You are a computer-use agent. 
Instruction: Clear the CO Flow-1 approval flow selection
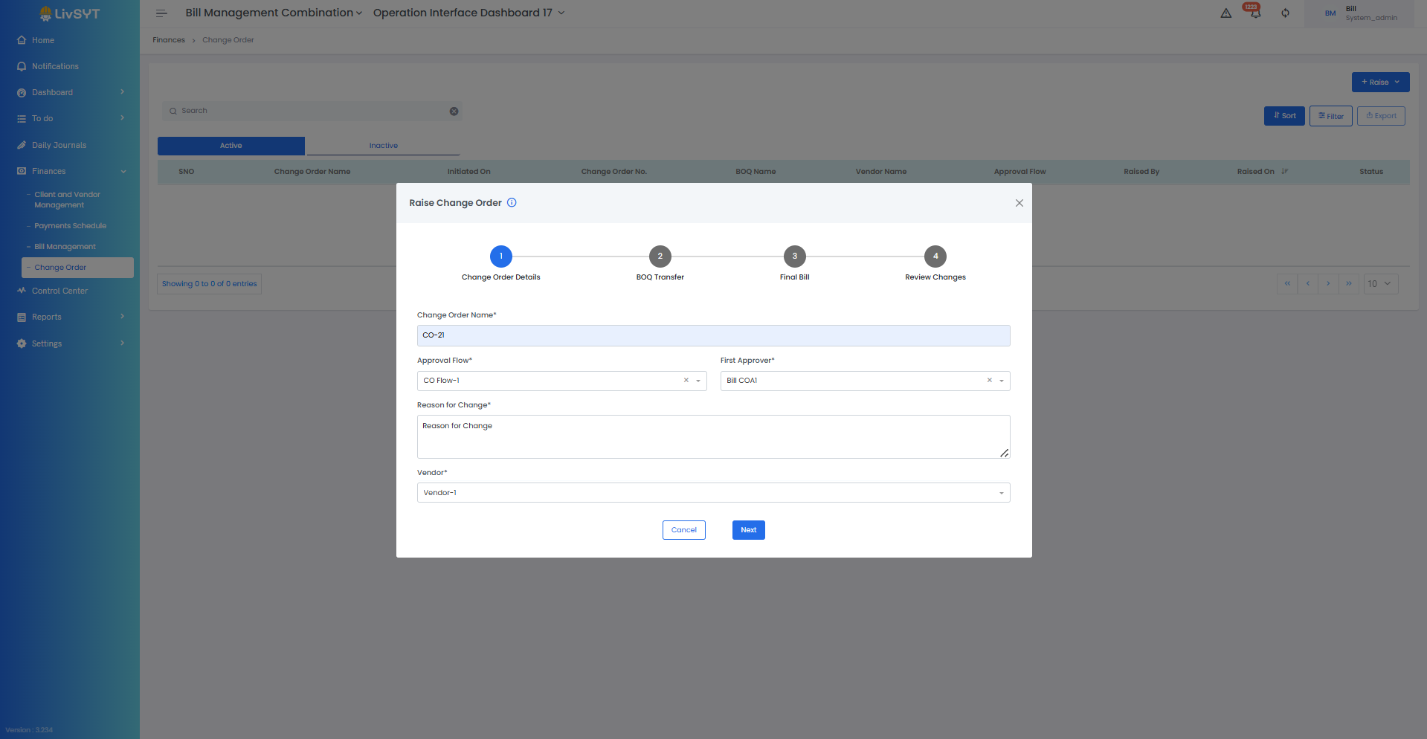pyautogui.click(x=686, y=381)
